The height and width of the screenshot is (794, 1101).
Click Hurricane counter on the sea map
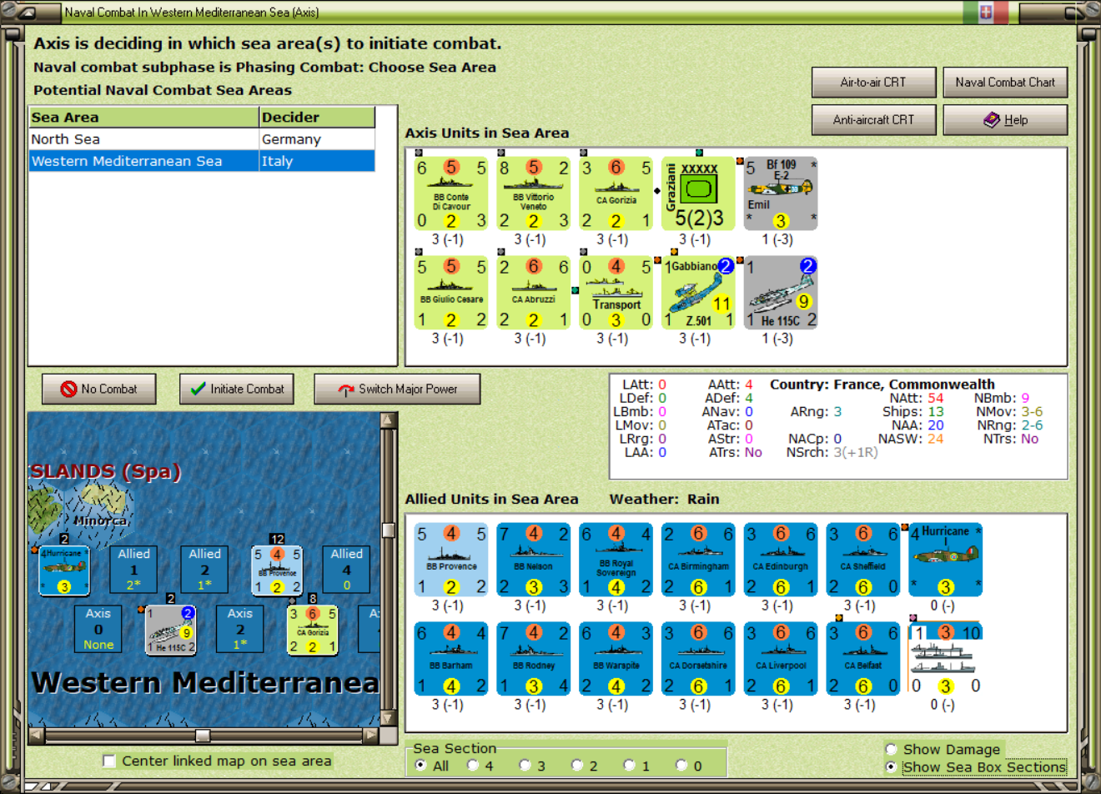pos(64,571)
